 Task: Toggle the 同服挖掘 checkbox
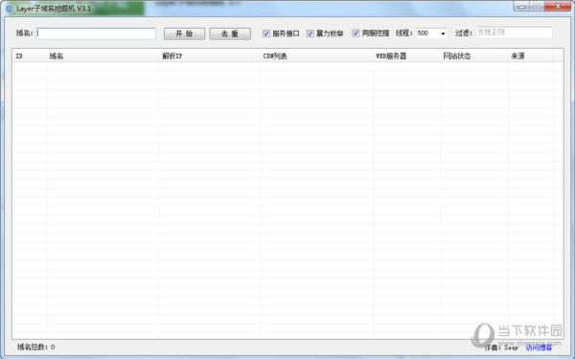pos(356,34)
